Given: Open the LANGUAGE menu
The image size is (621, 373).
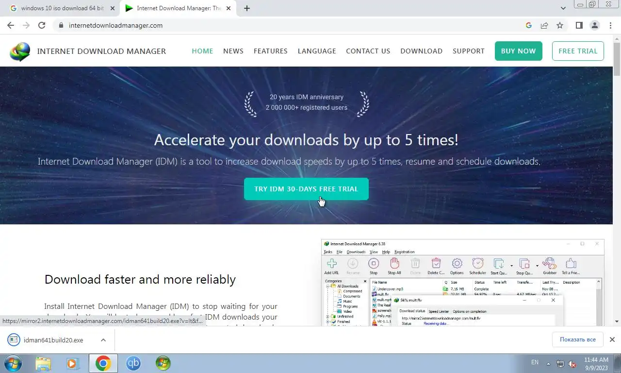Looking at the screenshot, I should tap(317, 51).
